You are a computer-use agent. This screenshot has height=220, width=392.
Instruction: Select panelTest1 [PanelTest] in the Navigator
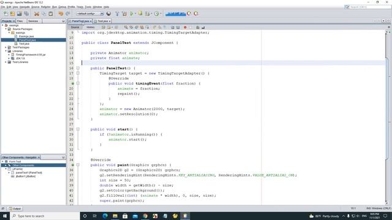29,172
